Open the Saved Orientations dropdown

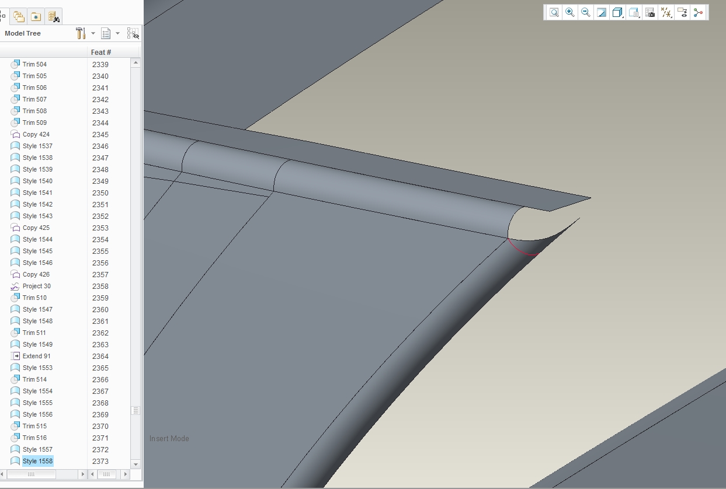pos(634,12)
